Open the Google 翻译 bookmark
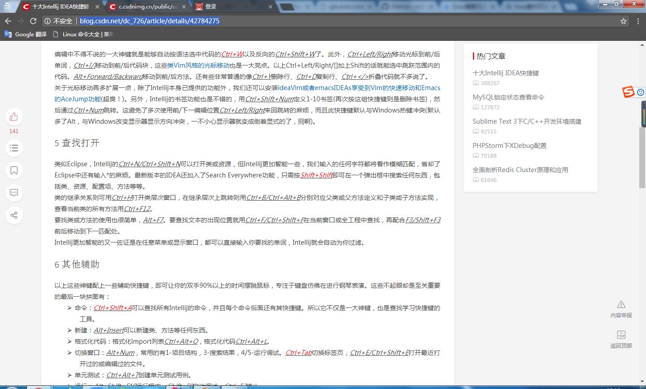Screen dimensions: 646x389 pyautogui.click(x=26, y=34)
